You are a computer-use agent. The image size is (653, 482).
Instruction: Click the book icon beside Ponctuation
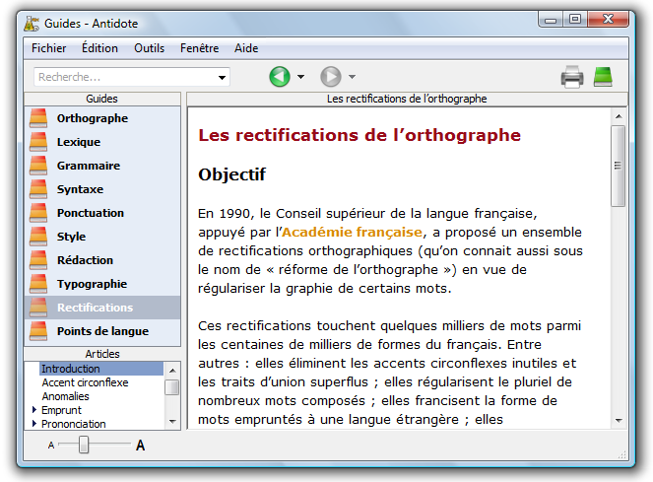click(x=38, y=213)
